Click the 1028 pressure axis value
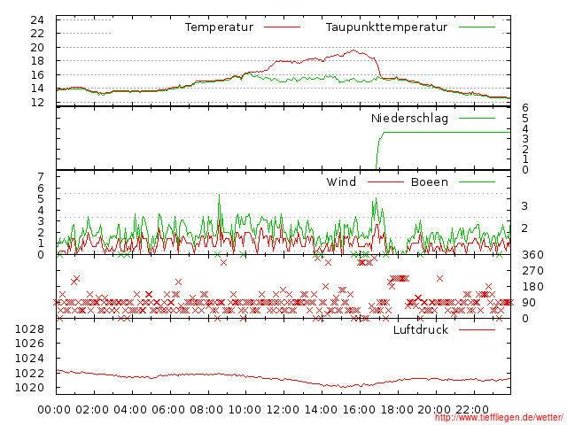Screen dimensions: 567x425 click(29, 329)
